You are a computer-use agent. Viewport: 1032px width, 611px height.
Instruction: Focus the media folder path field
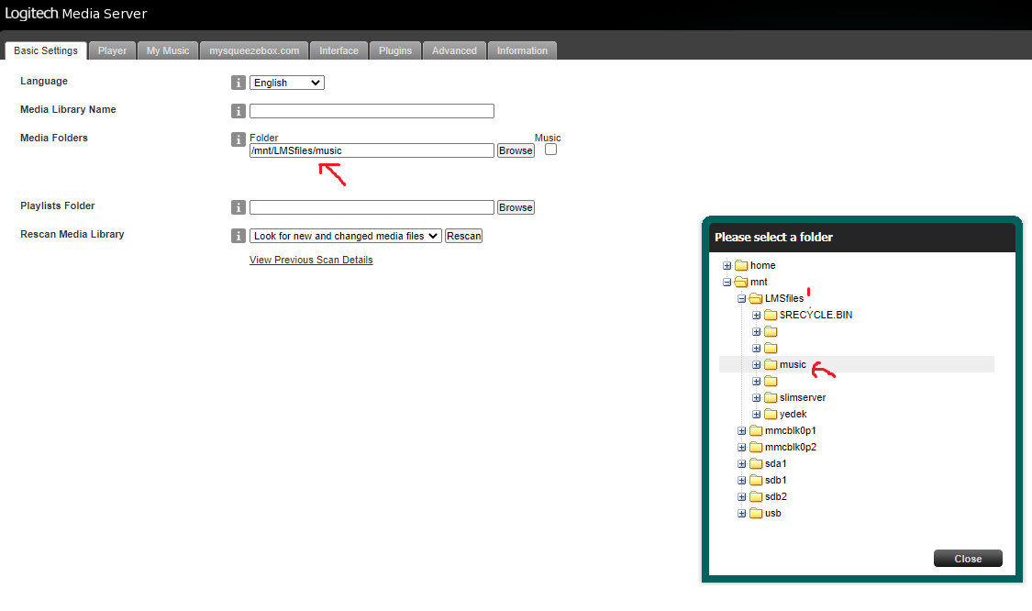(372, 150)
